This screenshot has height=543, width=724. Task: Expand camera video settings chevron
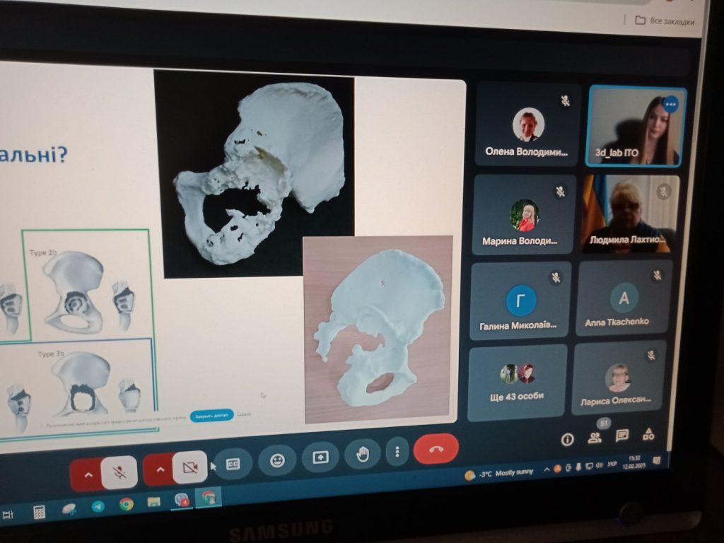coord(160,469)
